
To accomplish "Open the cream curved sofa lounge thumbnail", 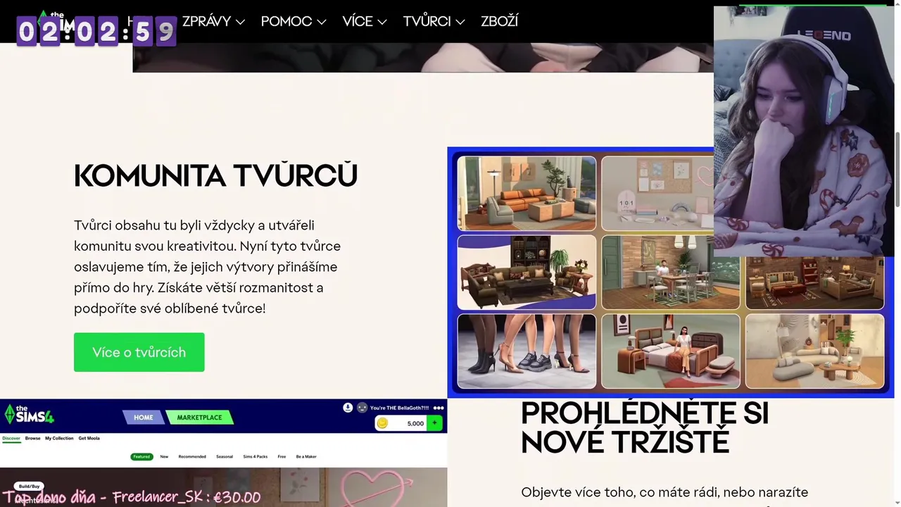I will [814, 351].
